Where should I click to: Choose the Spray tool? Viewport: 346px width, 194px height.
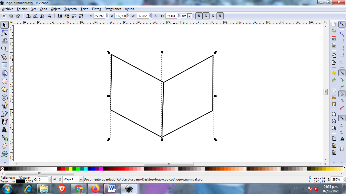4,138
